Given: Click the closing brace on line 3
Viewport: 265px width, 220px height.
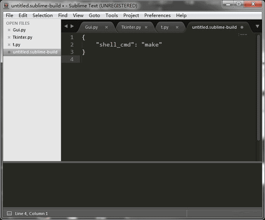Looking at the screenshot, I should [x=83, y=52].
